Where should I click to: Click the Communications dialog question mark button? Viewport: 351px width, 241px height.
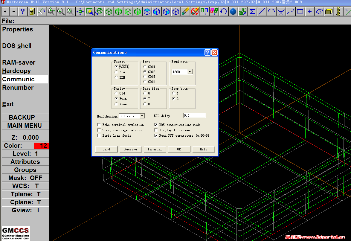(207, 52)
